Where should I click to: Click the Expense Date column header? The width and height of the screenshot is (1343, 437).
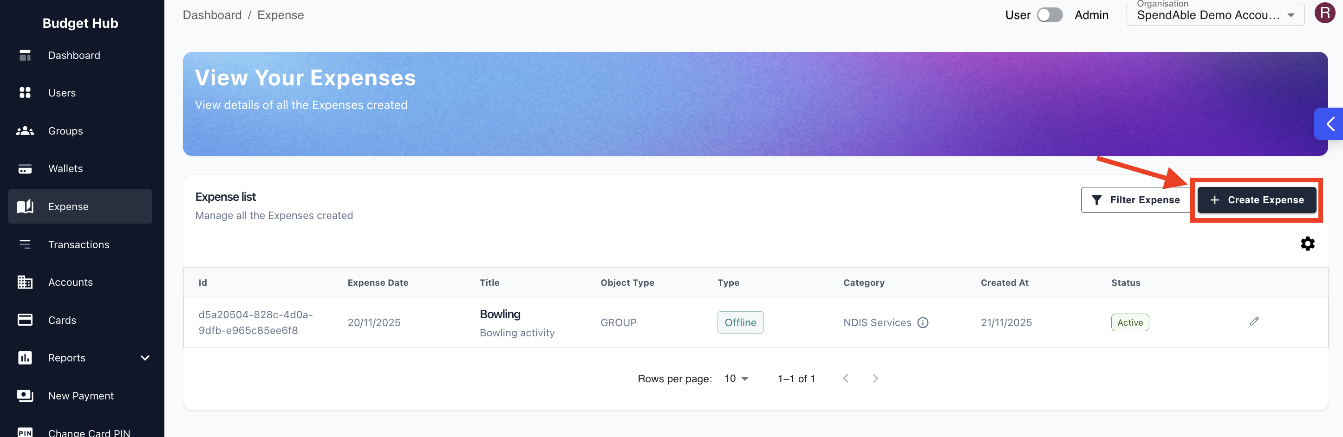click(378, 283)
